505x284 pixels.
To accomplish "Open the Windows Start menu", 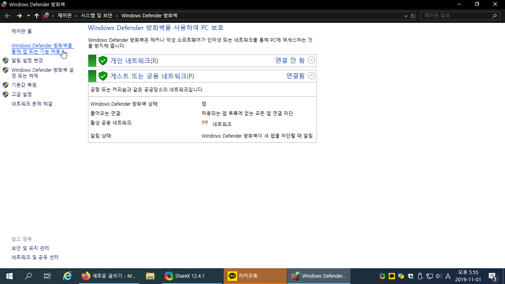I will [9, 276].
